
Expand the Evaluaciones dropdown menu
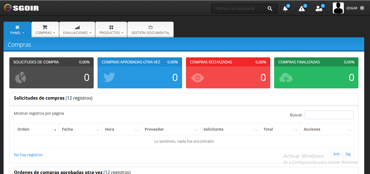77,30
